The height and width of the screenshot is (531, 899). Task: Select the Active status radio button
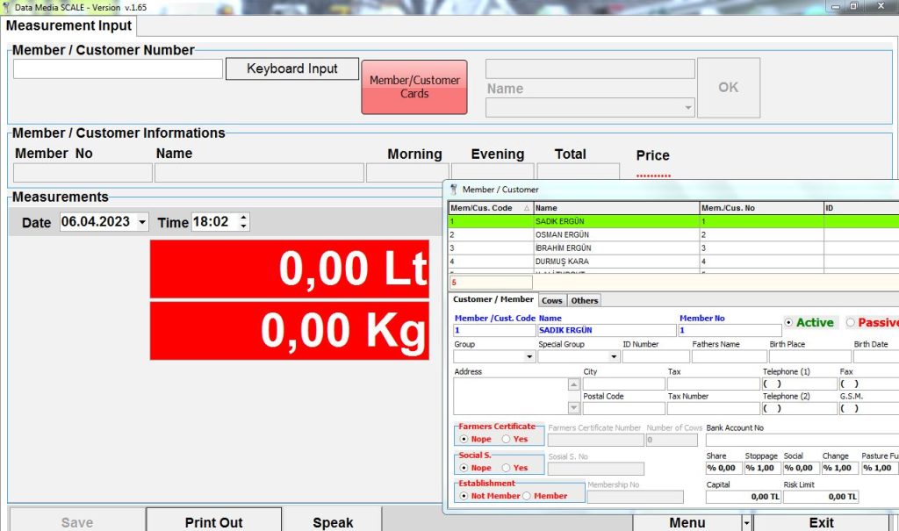788,323
